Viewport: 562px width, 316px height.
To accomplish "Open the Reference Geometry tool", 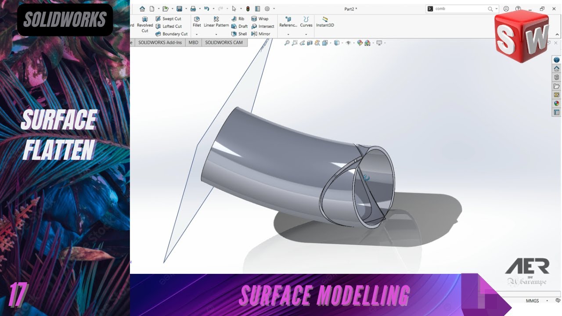I will tap(288, 22).
